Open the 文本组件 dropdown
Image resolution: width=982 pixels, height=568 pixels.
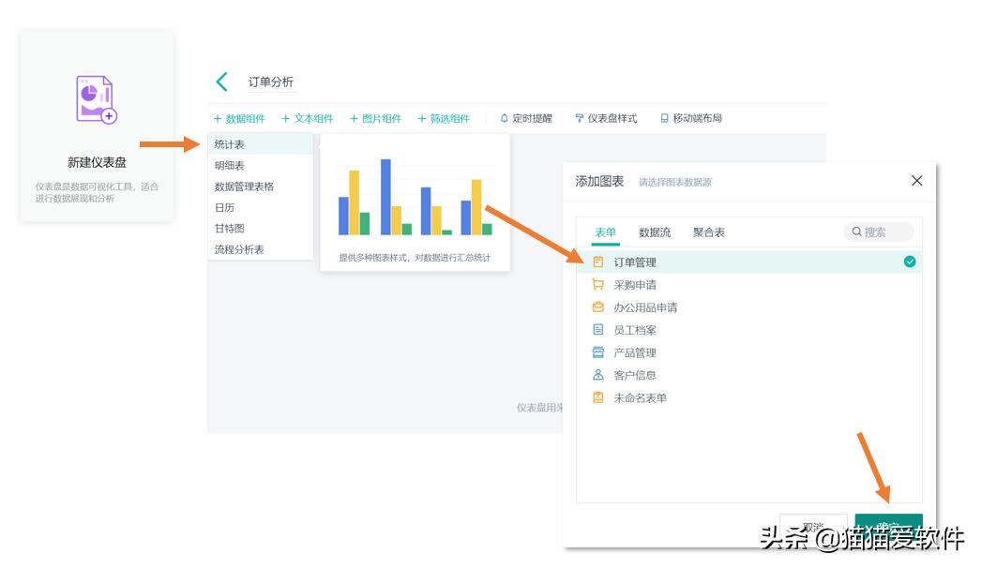click(309, 118)
